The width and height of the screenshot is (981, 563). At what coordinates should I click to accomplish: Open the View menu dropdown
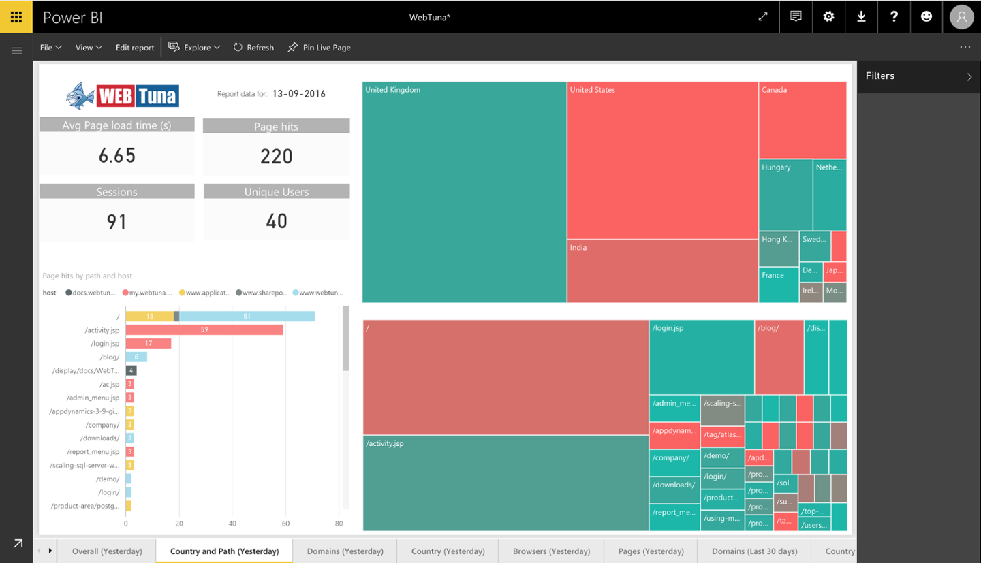[x=89, y=47]
